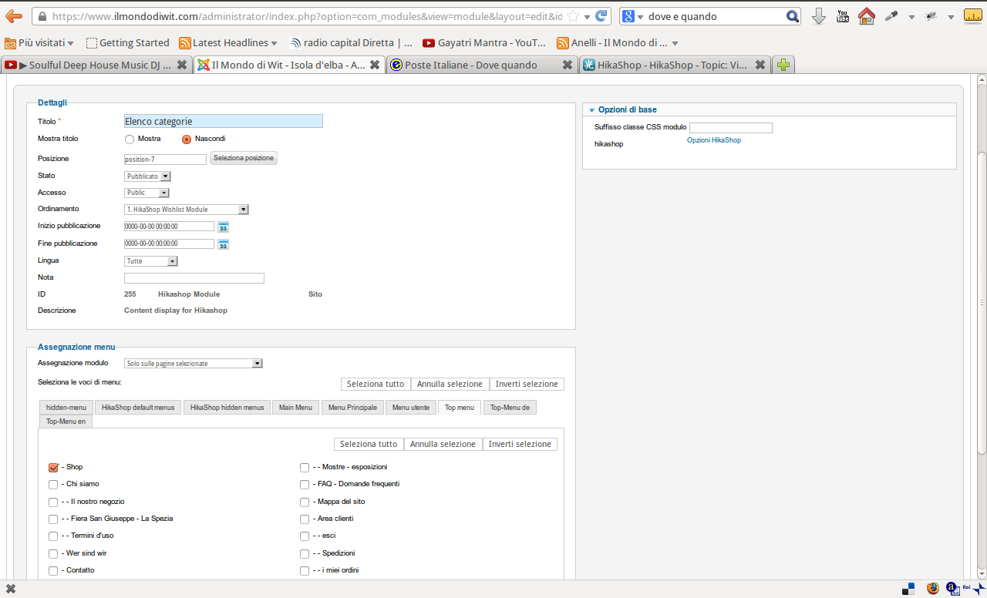
Task: Select the Nascondi radio button
Action: [x=187, y=139]
